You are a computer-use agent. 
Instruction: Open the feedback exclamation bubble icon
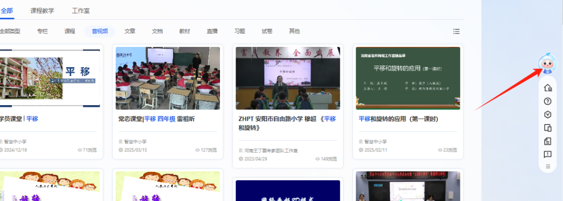547,154
